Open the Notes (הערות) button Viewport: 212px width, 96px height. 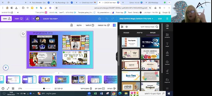[112, 89]
